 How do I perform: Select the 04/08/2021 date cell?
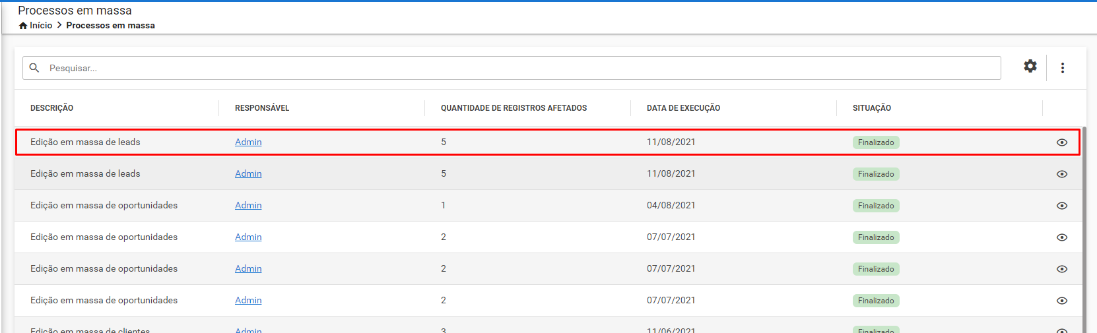[671, 206]
